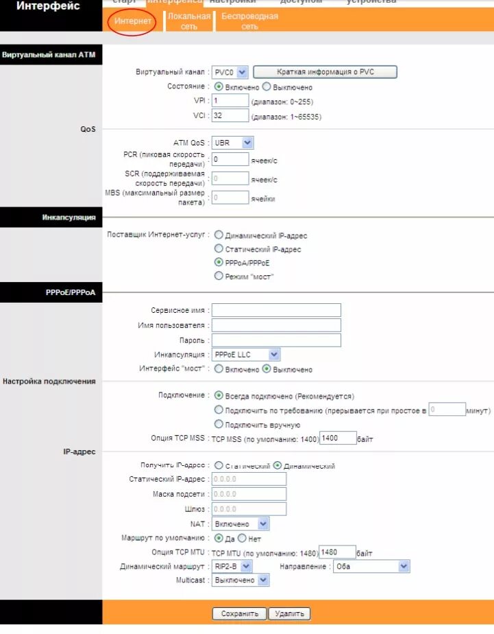Click Краткая информация о PVC button
494x634 pixels.
coord(325,72)
